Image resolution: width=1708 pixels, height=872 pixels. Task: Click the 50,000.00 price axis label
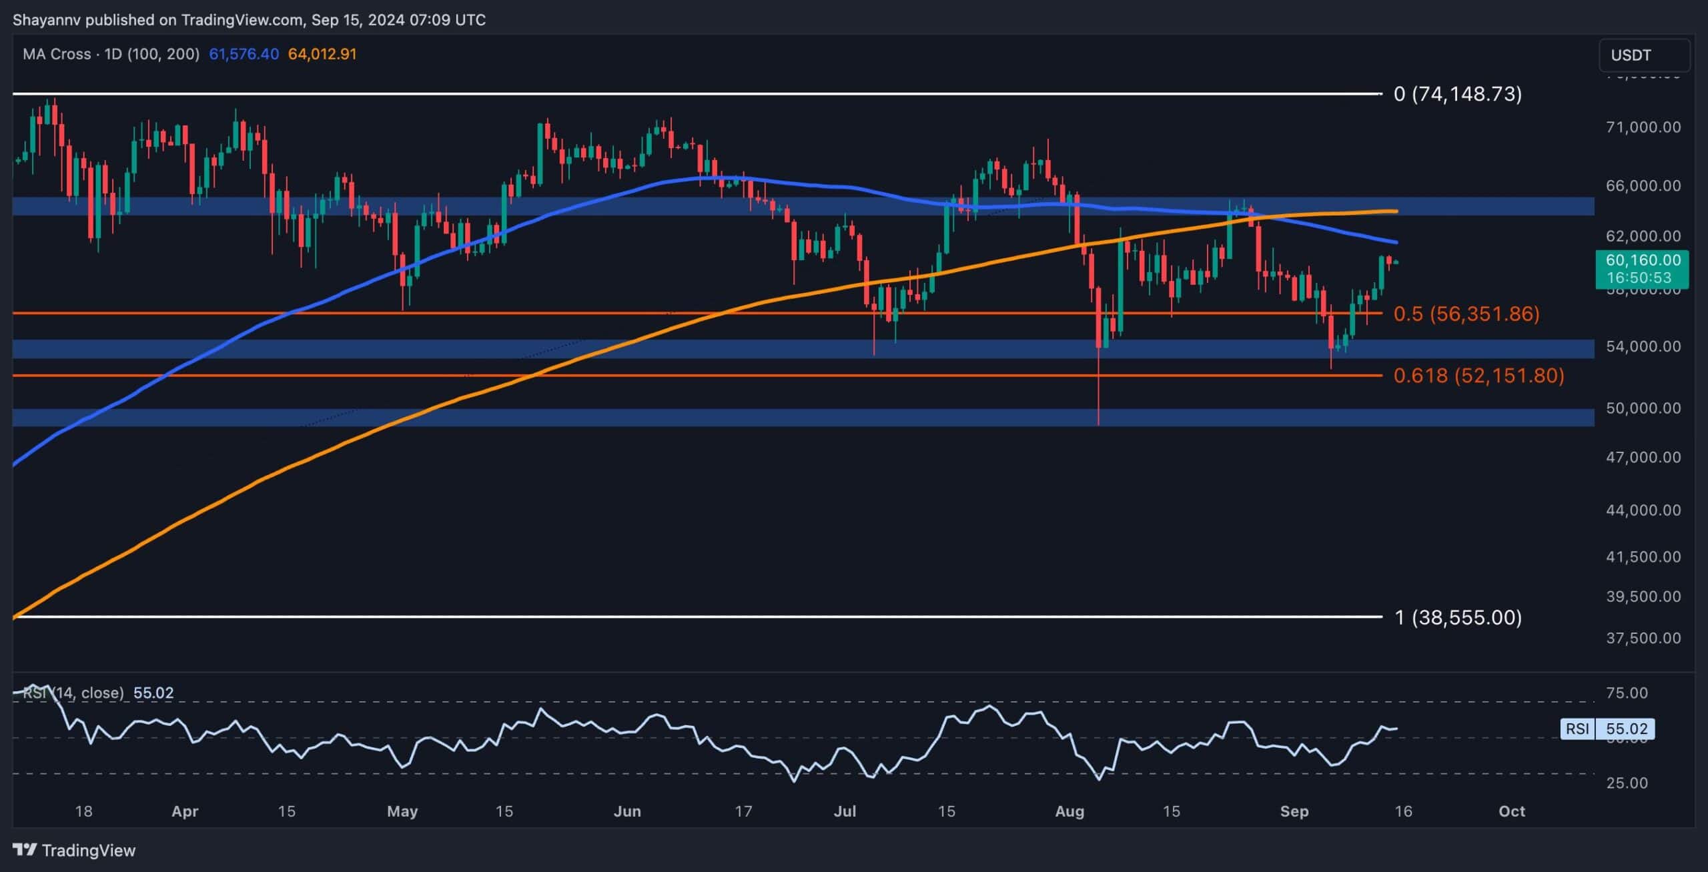click(x=1643, y=408)
